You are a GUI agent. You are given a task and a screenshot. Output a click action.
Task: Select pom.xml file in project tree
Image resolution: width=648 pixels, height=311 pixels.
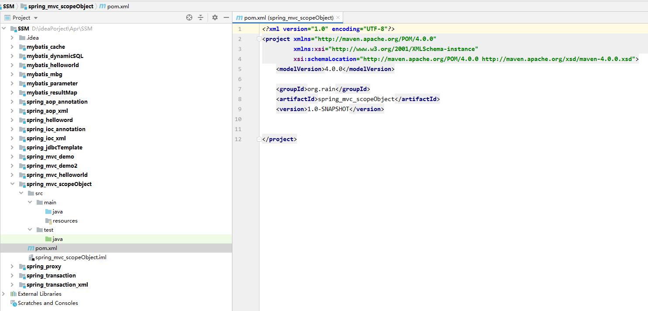(x=46, y=248)
